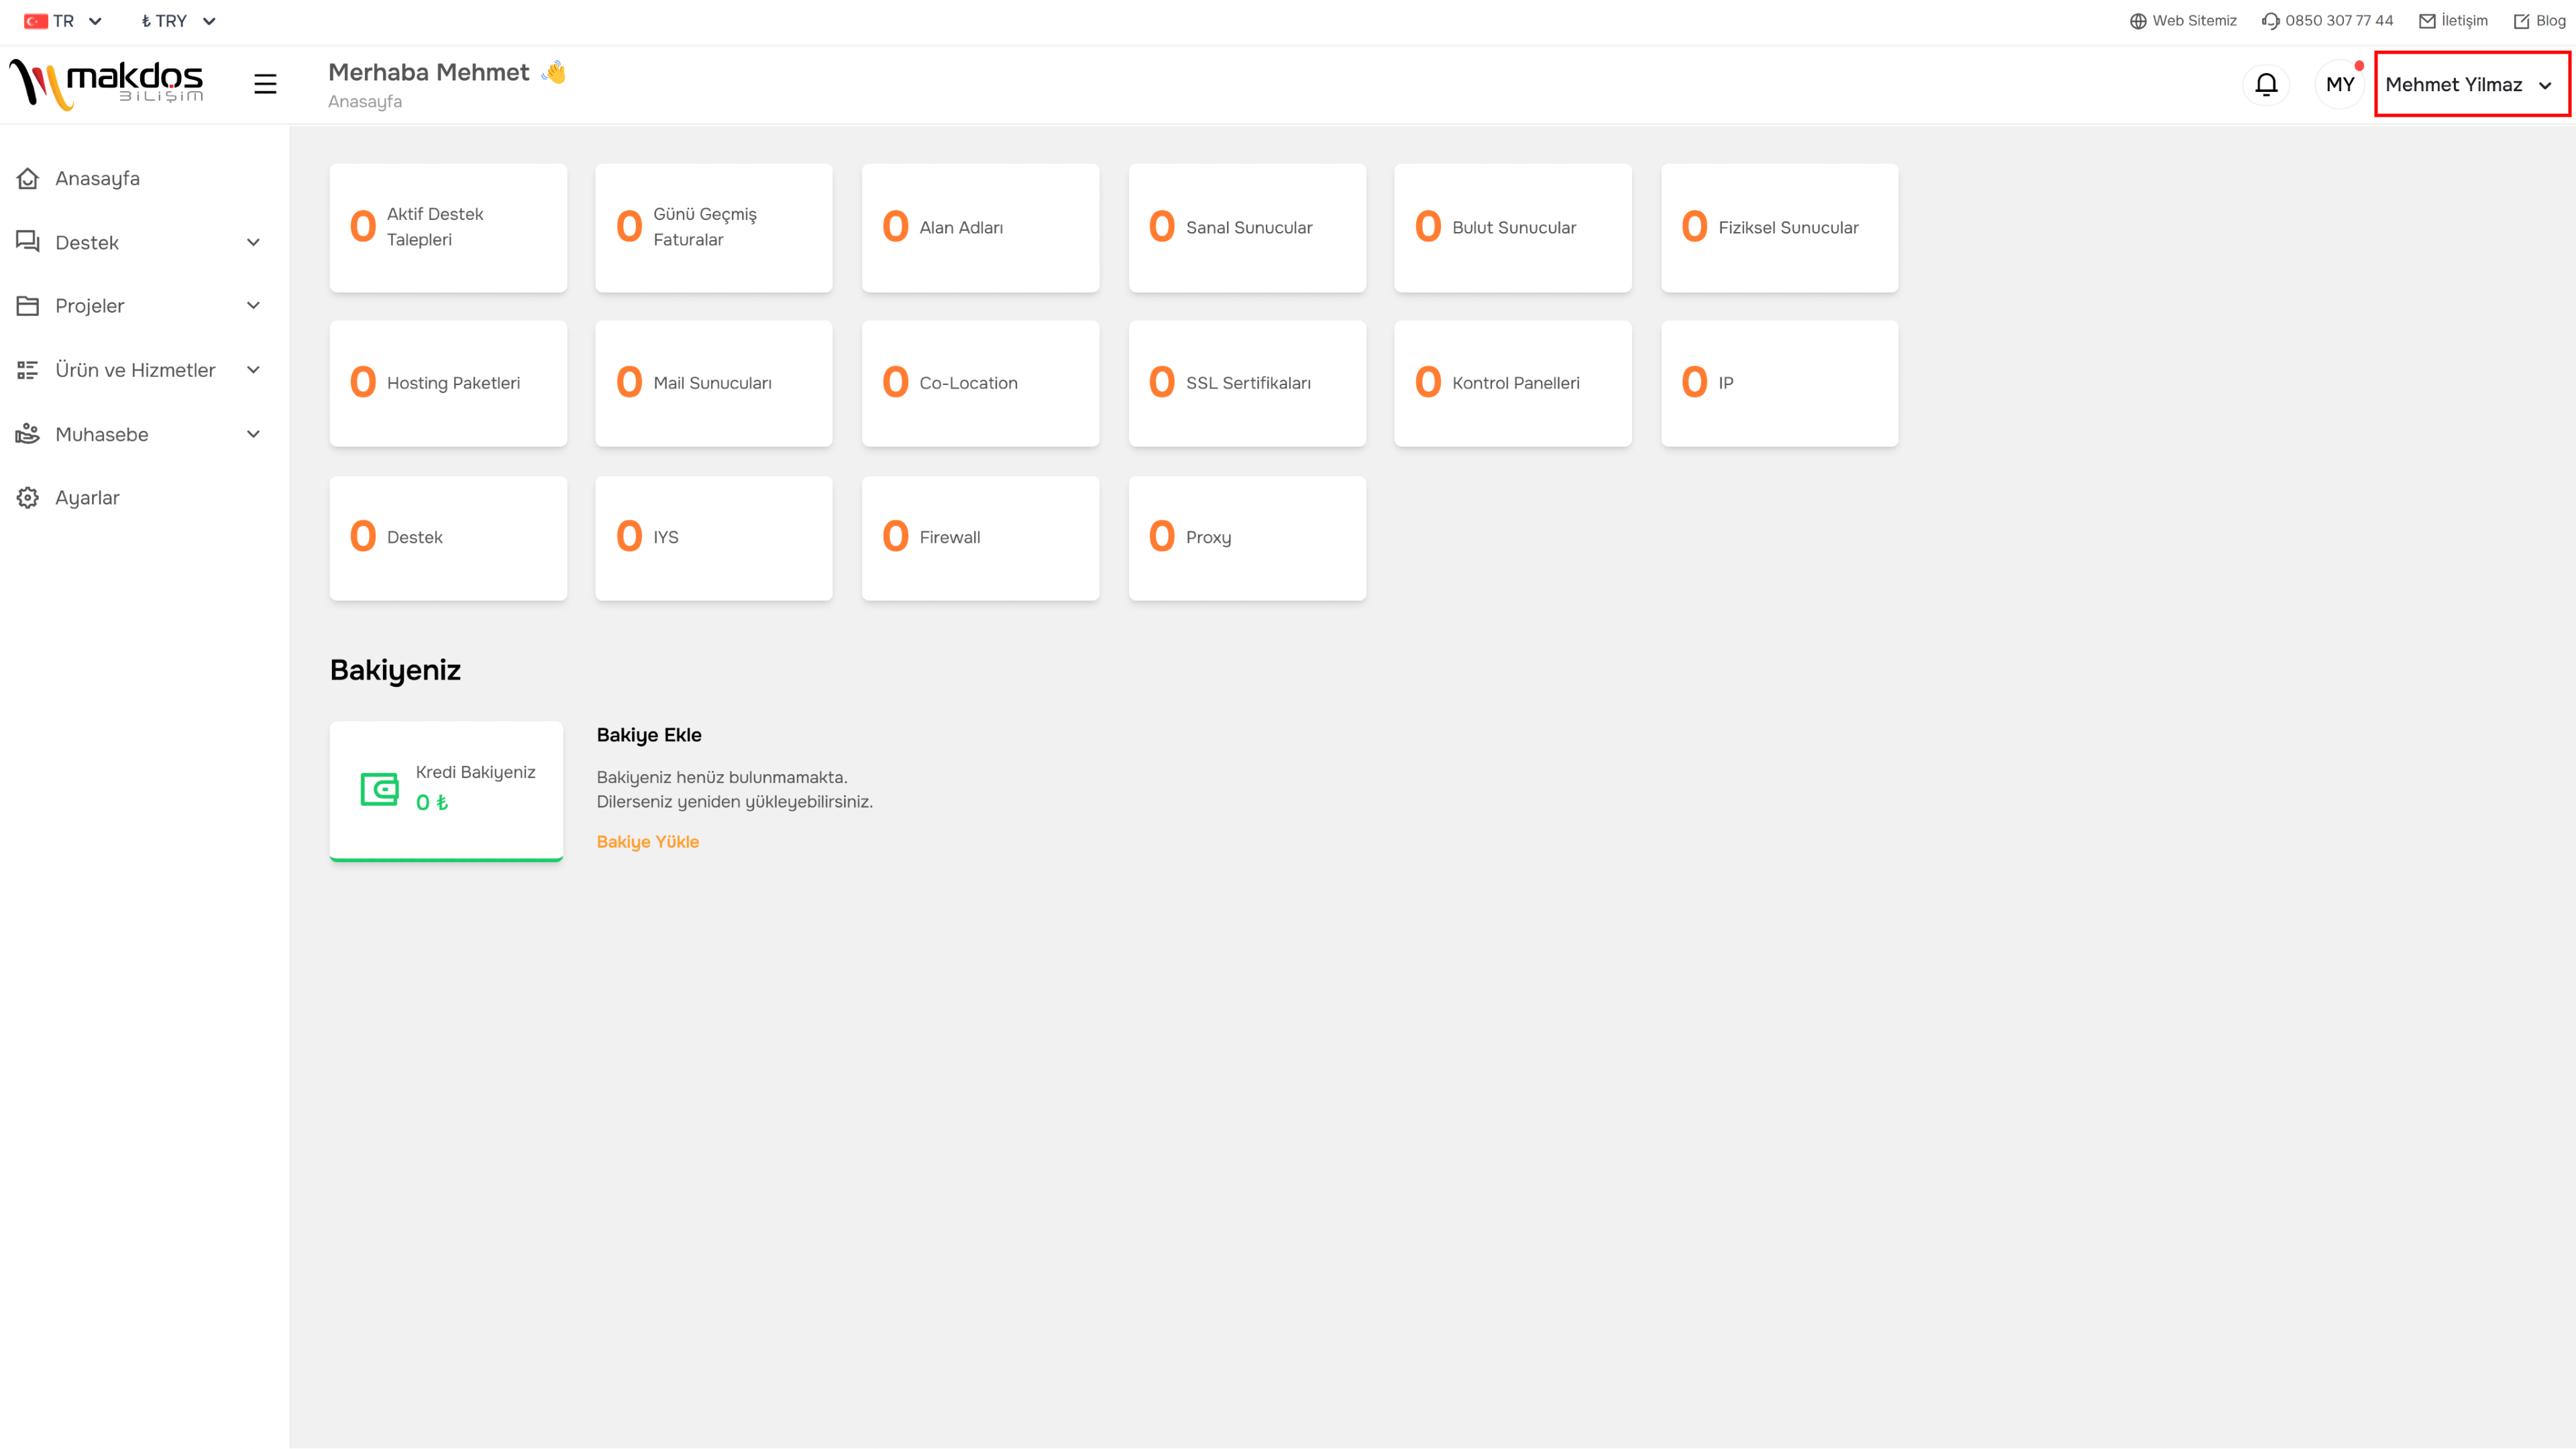This screenshot has height=1449, width=2576.
Task: Open the TR language dropdown
Action: pyautogui.click(x=63, y=21)
